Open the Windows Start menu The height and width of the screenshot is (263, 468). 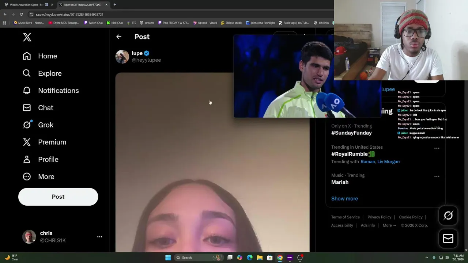pyautogui.click(x=168, y=258)
